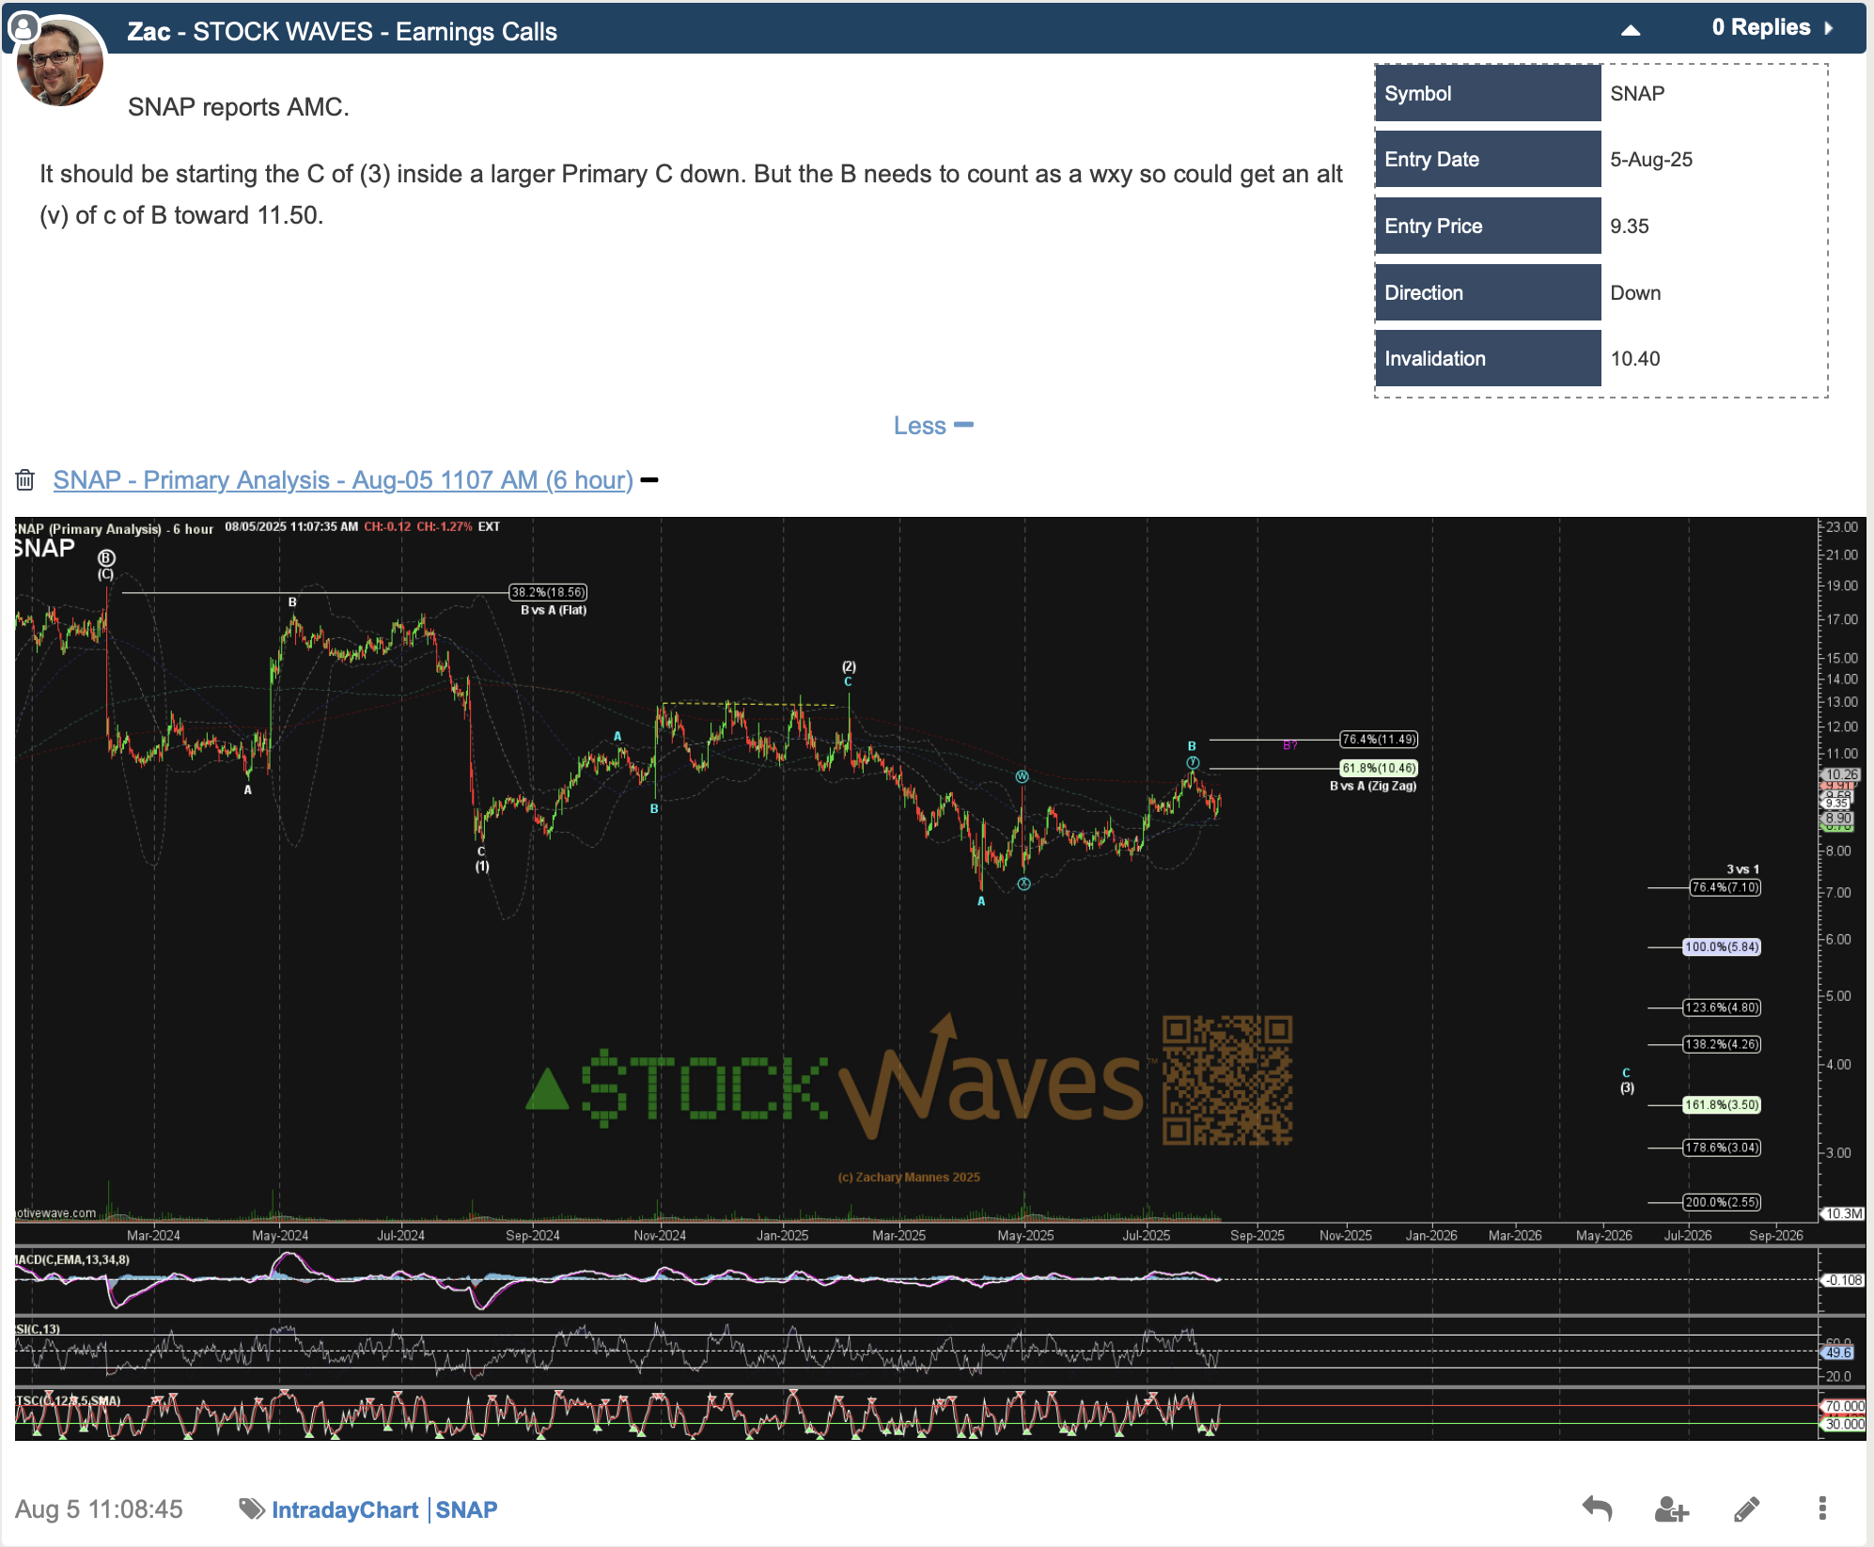Collapse the post with the up arrow
Screen dimensions: 1874x1547
pos(1631,30)
